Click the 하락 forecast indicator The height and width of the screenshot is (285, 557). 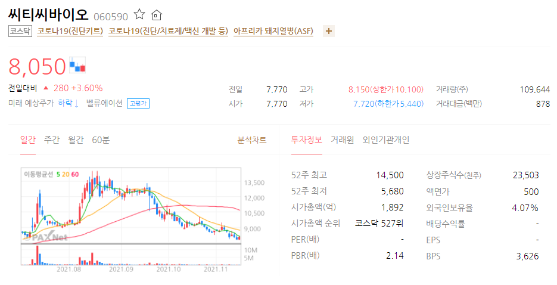(68, 103)
